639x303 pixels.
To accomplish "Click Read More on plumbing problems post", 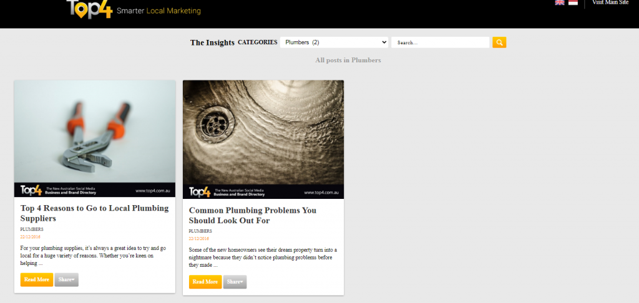I will 205,282.
